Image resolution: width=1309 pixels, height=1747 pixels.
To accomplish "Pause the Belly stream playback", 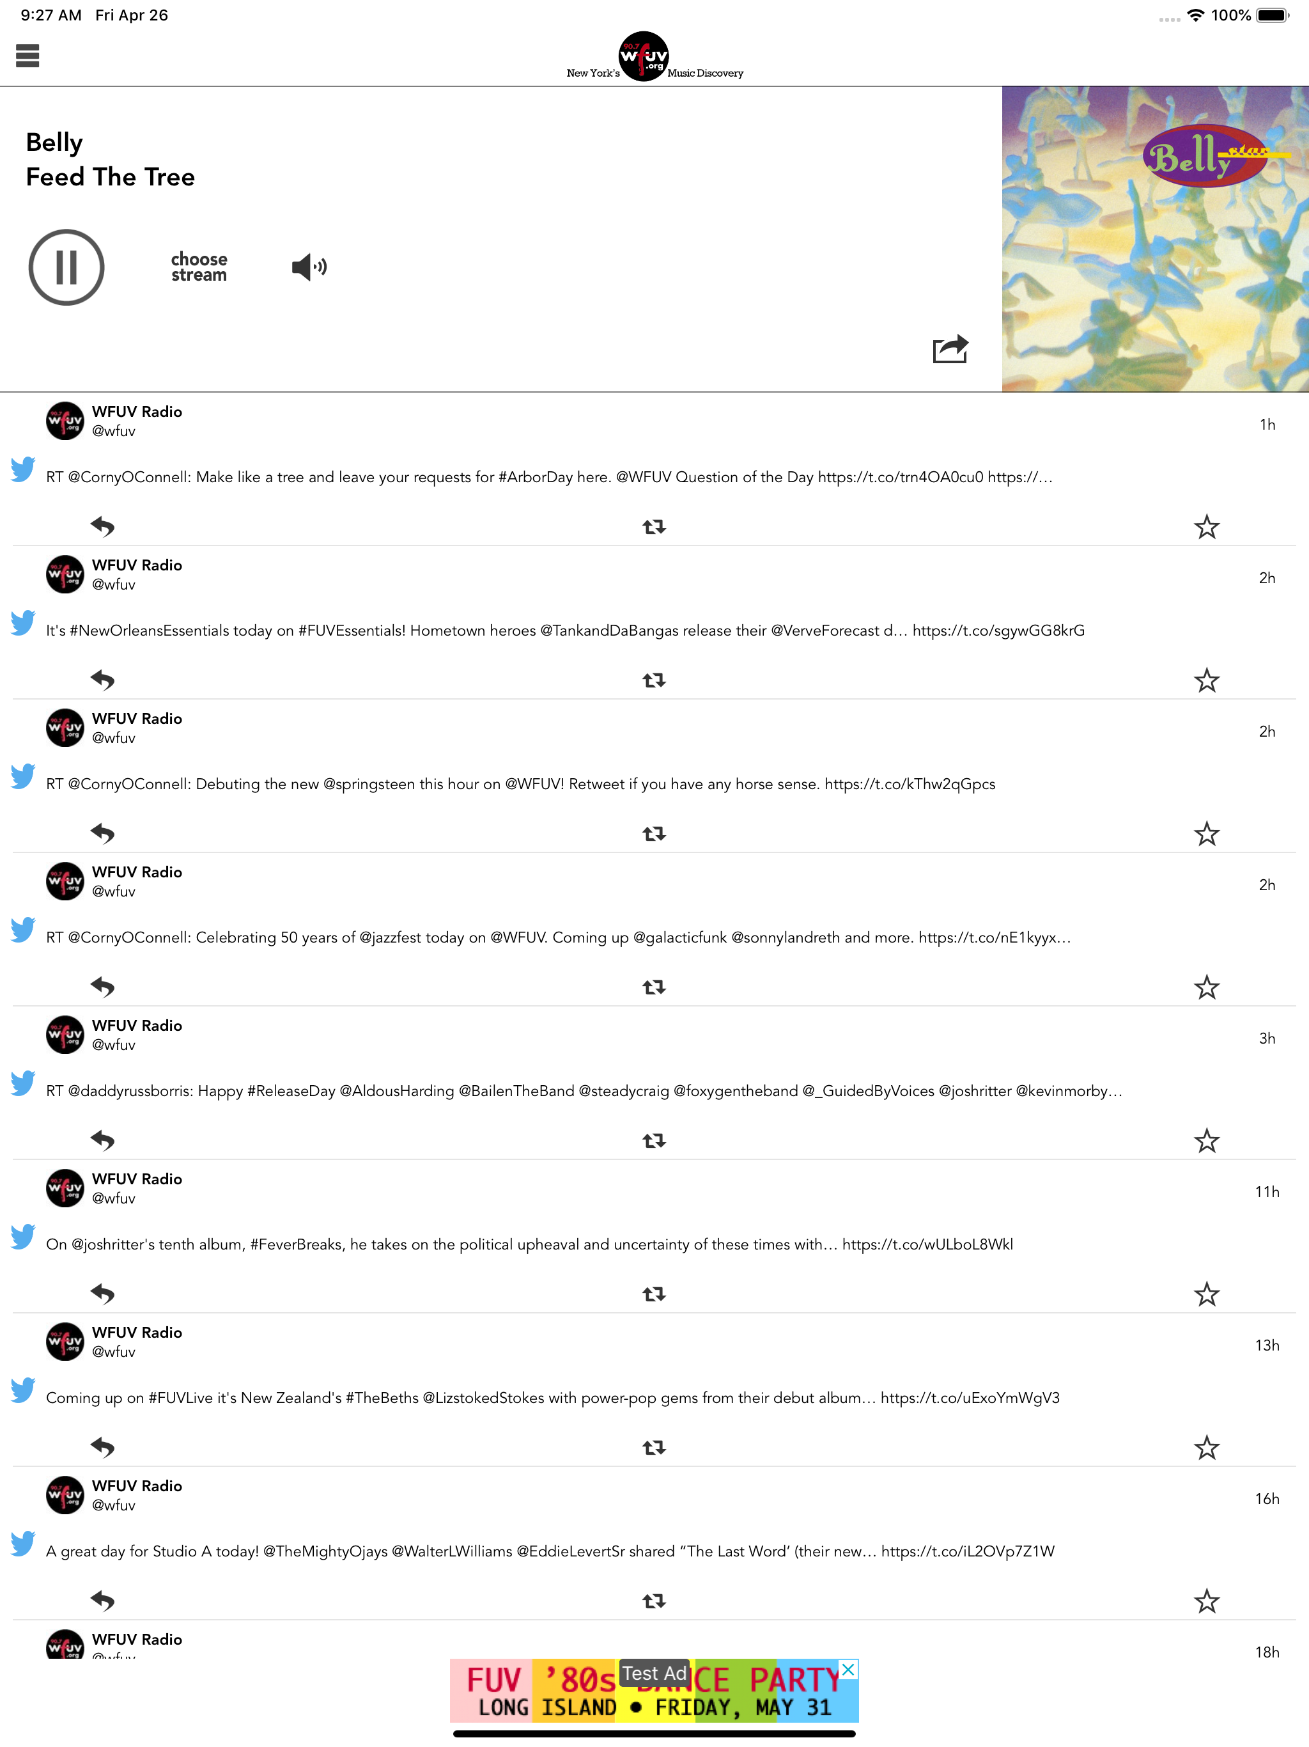I will tap(66, 267).
